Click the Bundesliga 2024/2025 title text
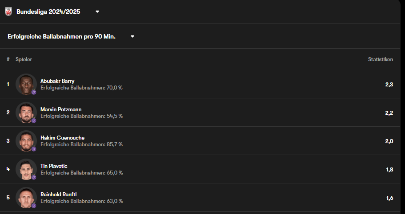The width and height of the screenshot is (405, 214). pos(48,12)
